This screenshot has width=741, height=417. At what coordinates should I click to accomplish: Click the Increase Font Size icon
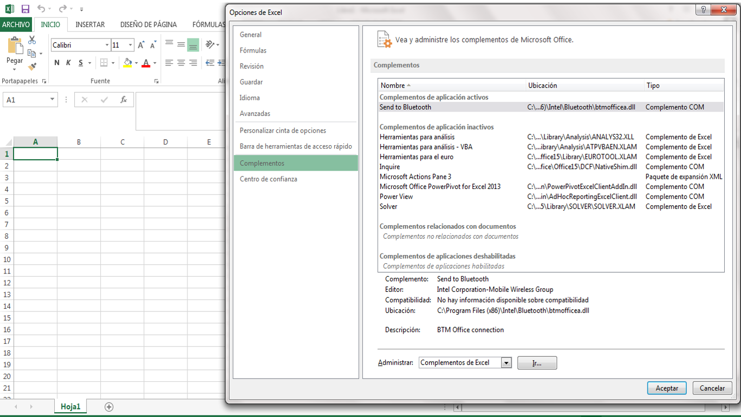pyautogui.click(x=141, y=45)
